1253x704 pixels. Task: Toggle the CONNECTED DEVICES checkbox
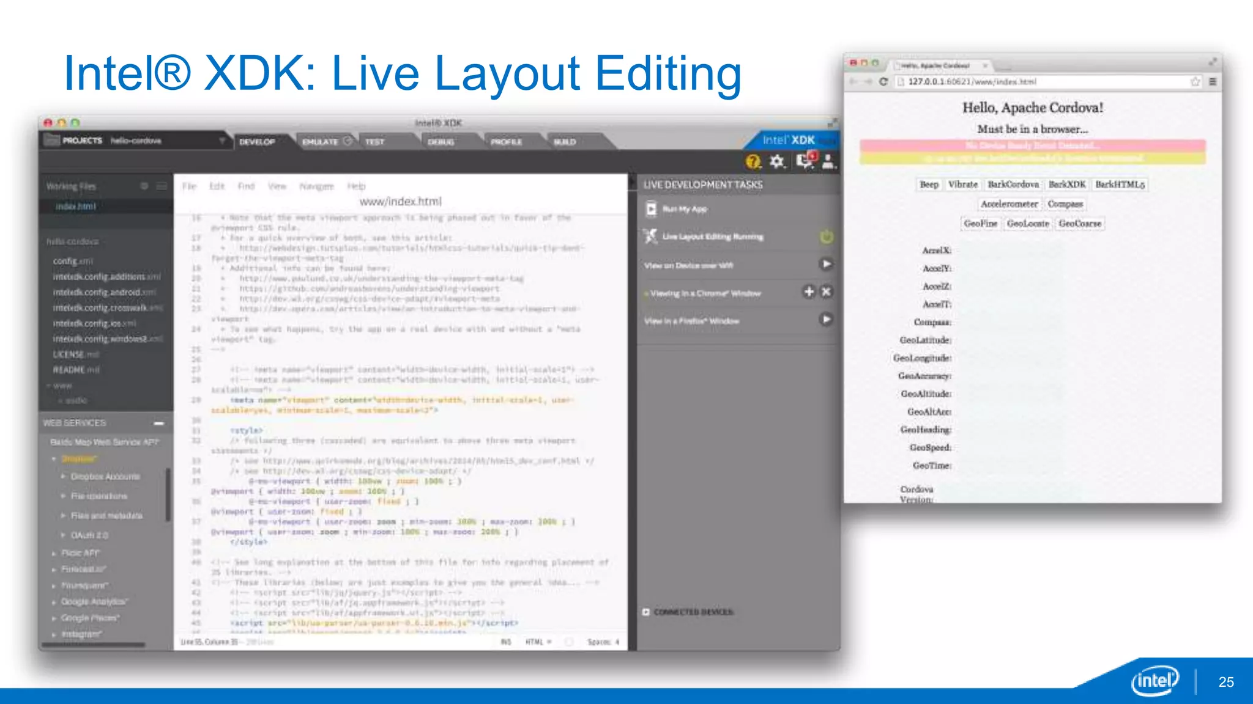646,612
